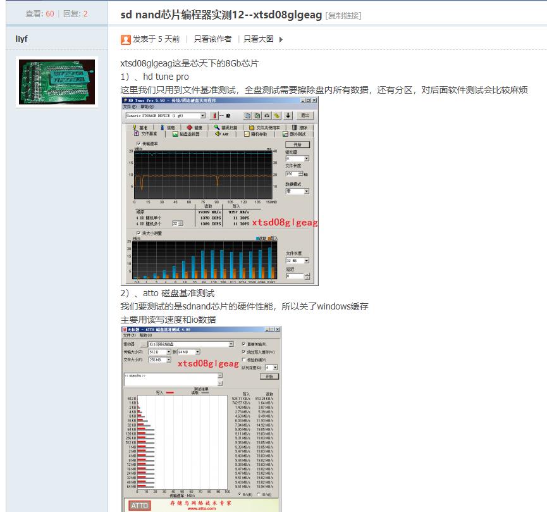Click the copy icon in HD Tune toolbar
547x512 pixels.
[248, 116]
